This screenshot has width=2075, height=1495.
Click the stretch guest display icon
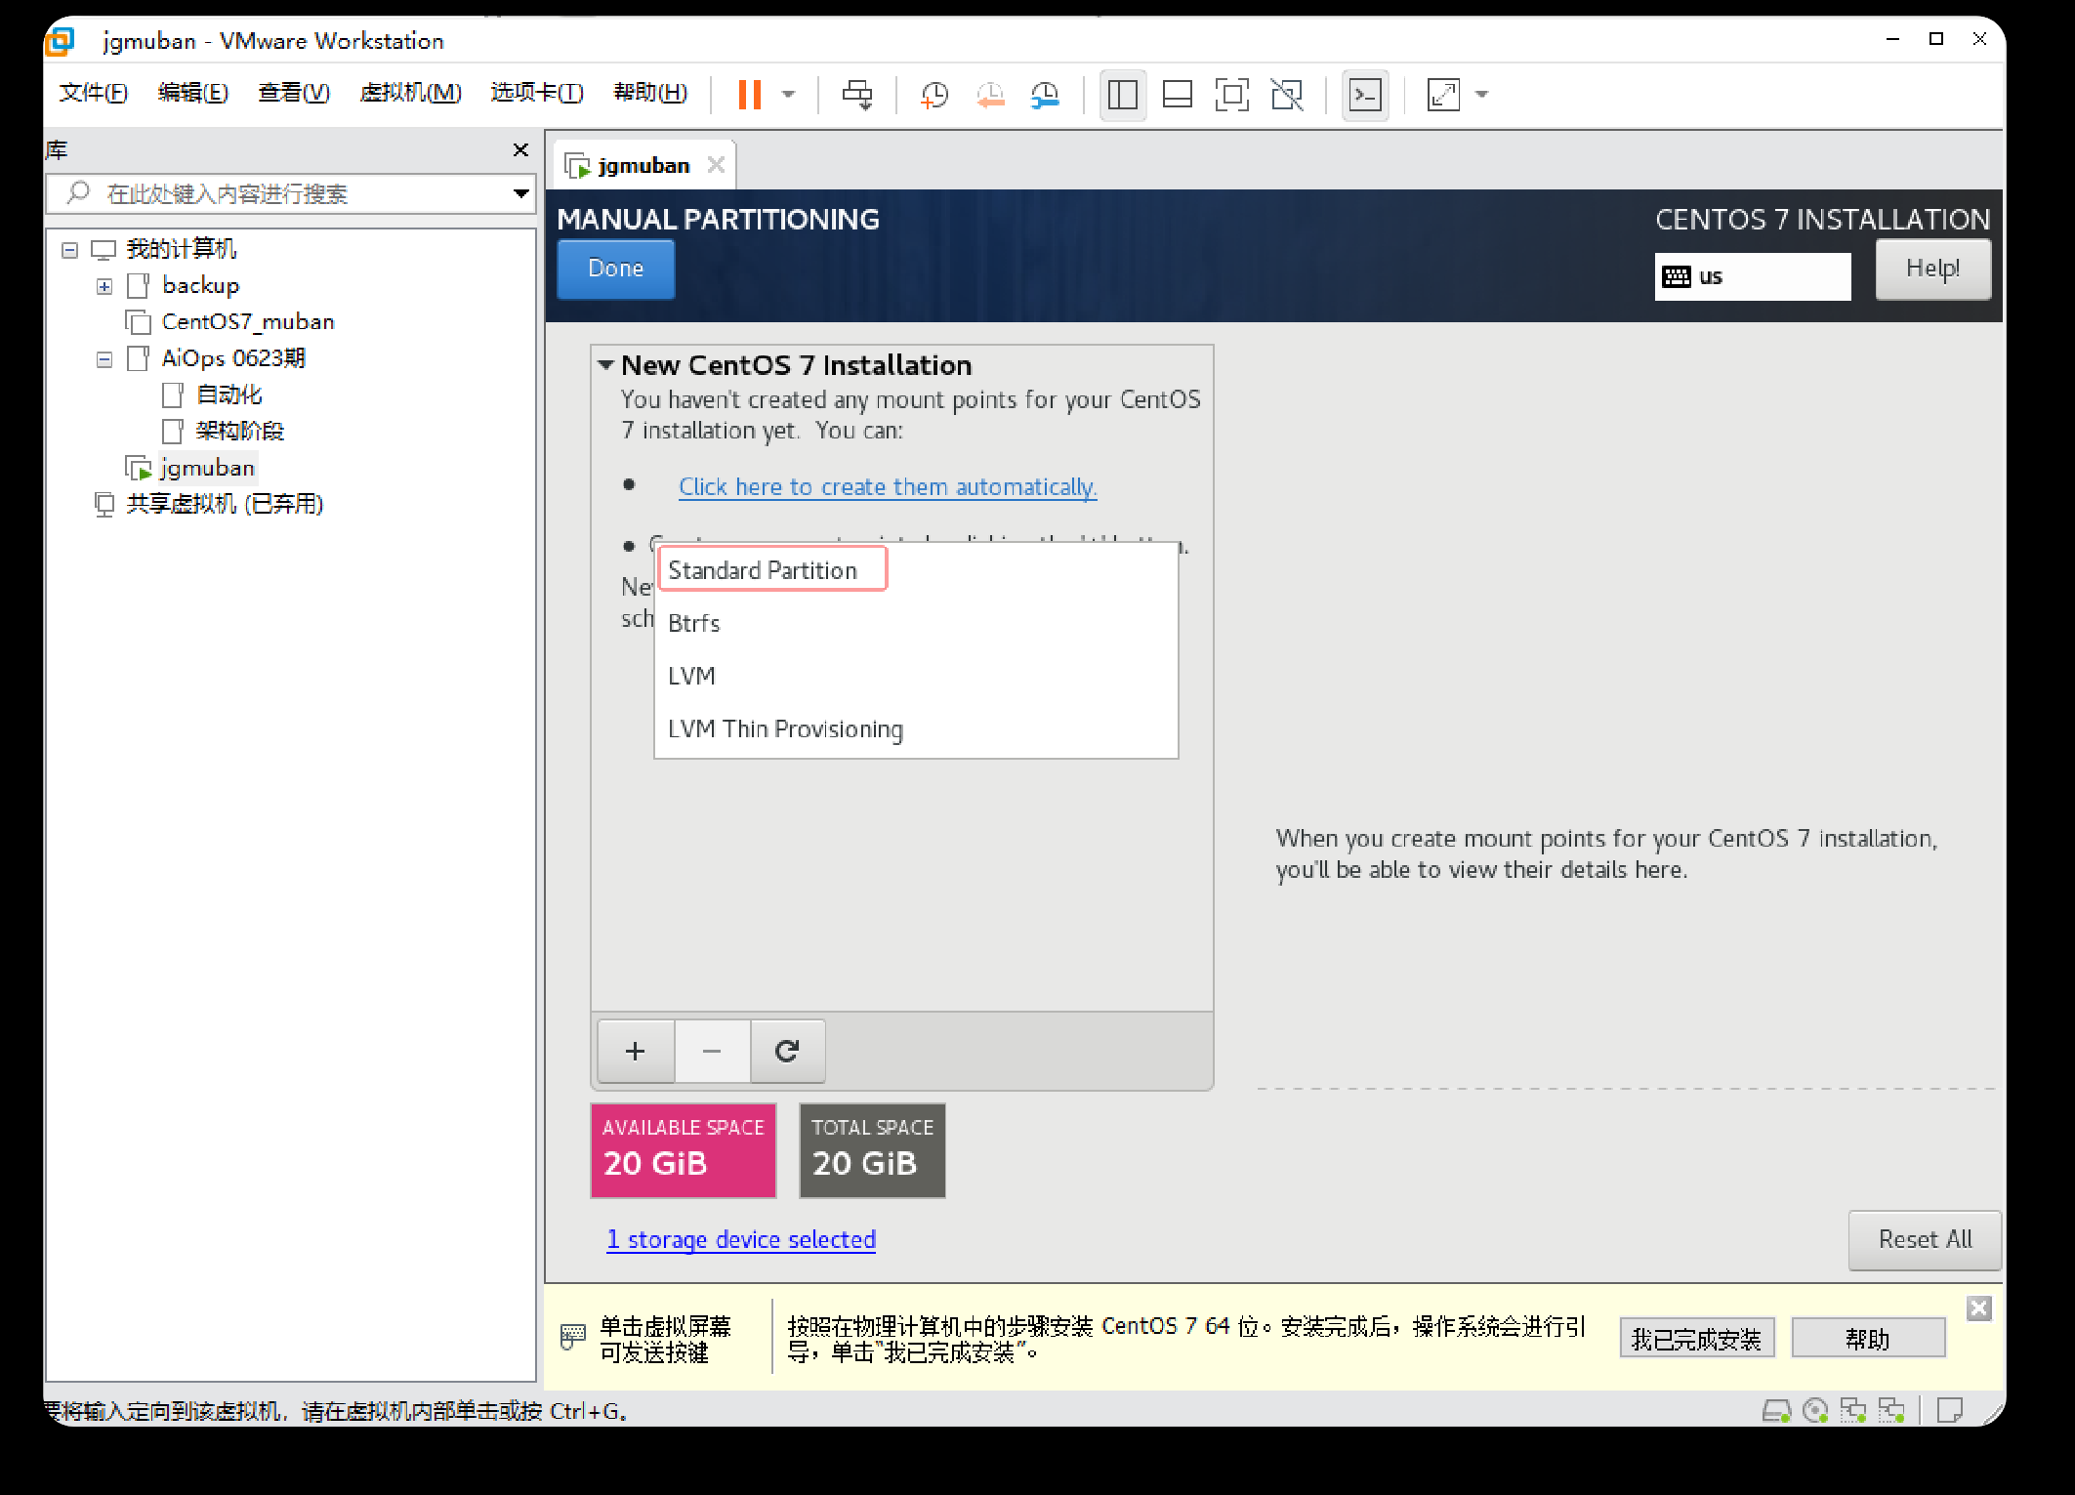(1443, 95)
